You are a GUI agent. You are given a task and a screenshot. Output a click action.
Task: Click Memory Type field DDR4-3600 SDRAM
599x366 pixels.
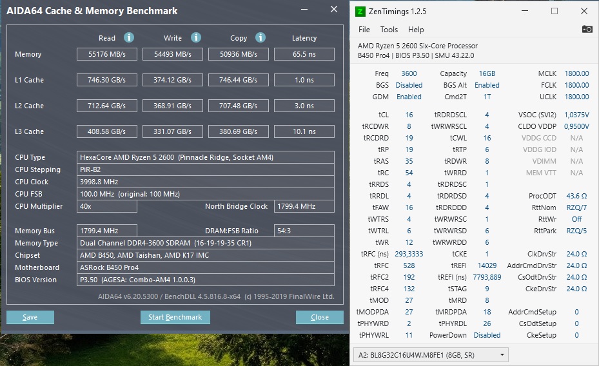pyautogui.click(x=206, y=243)
